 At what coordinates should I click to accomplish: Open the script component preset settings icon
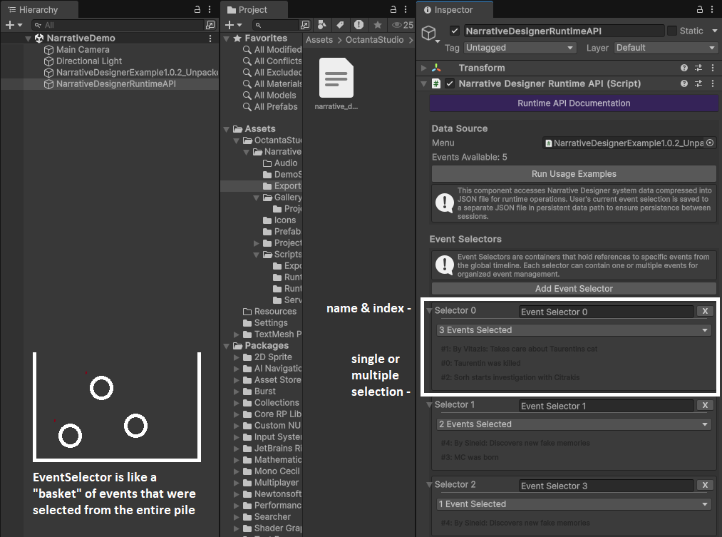698,83
